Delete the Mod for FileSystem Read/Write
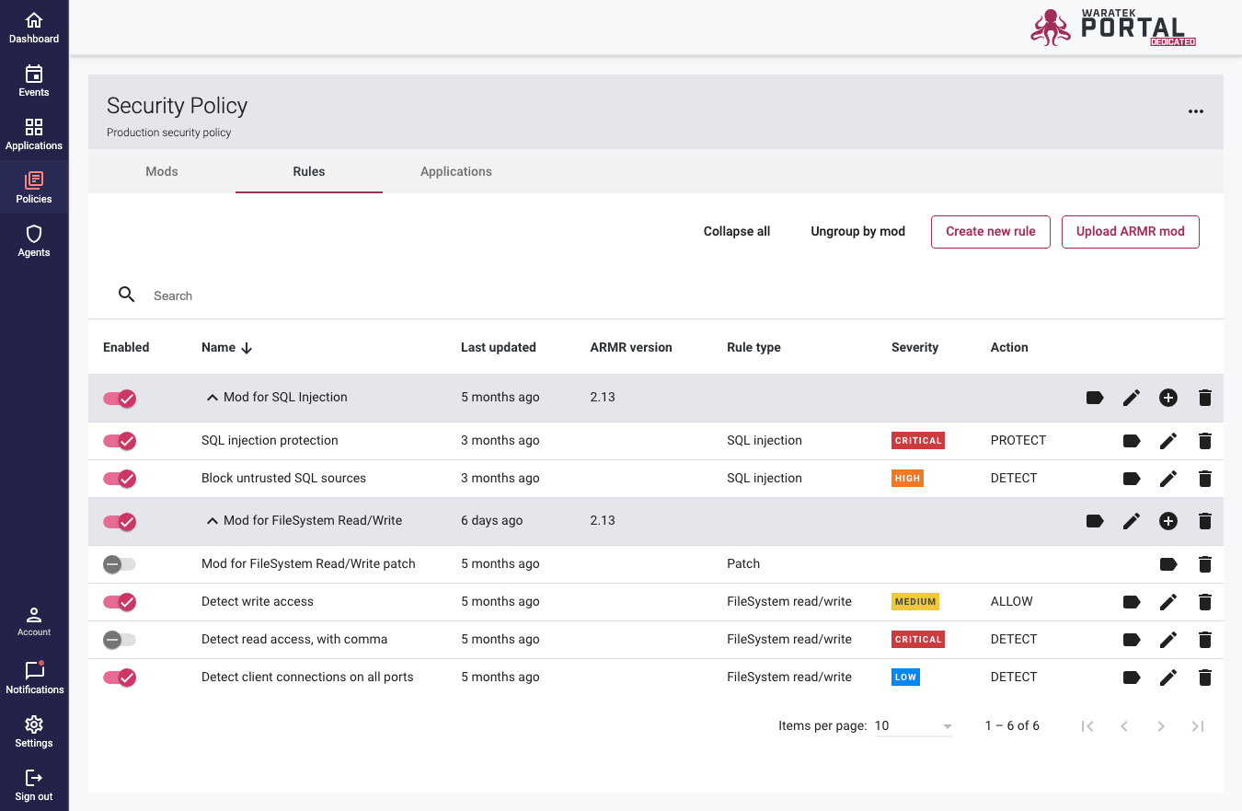The width and height of the screenshot is (1242, 811). (1205, 521)
